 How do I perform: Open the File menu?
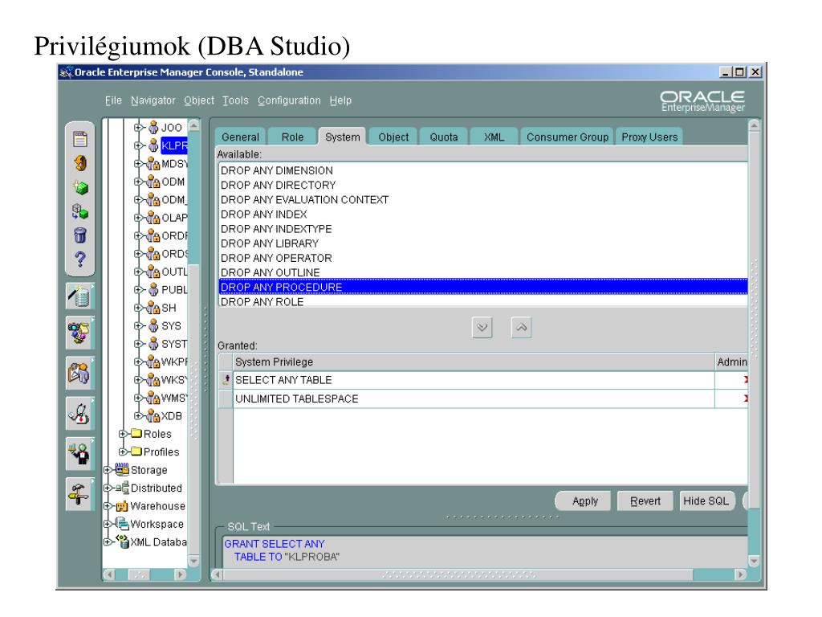click(113, 100)
